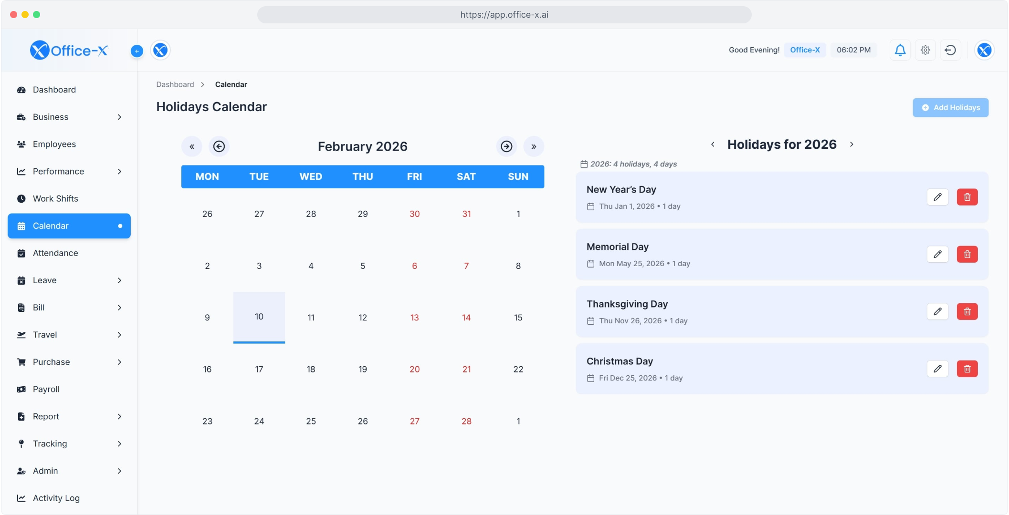Select Calendar in the sidebar

(51, 226)
